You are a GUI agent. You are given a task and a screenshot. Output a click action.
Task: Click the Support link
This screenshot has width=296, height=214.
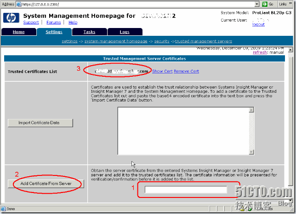point(31,22)
